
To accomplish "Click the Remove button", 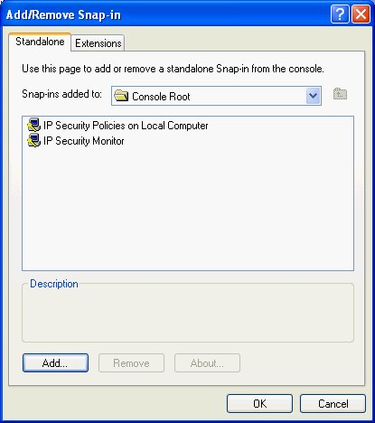I will point(131,363).
